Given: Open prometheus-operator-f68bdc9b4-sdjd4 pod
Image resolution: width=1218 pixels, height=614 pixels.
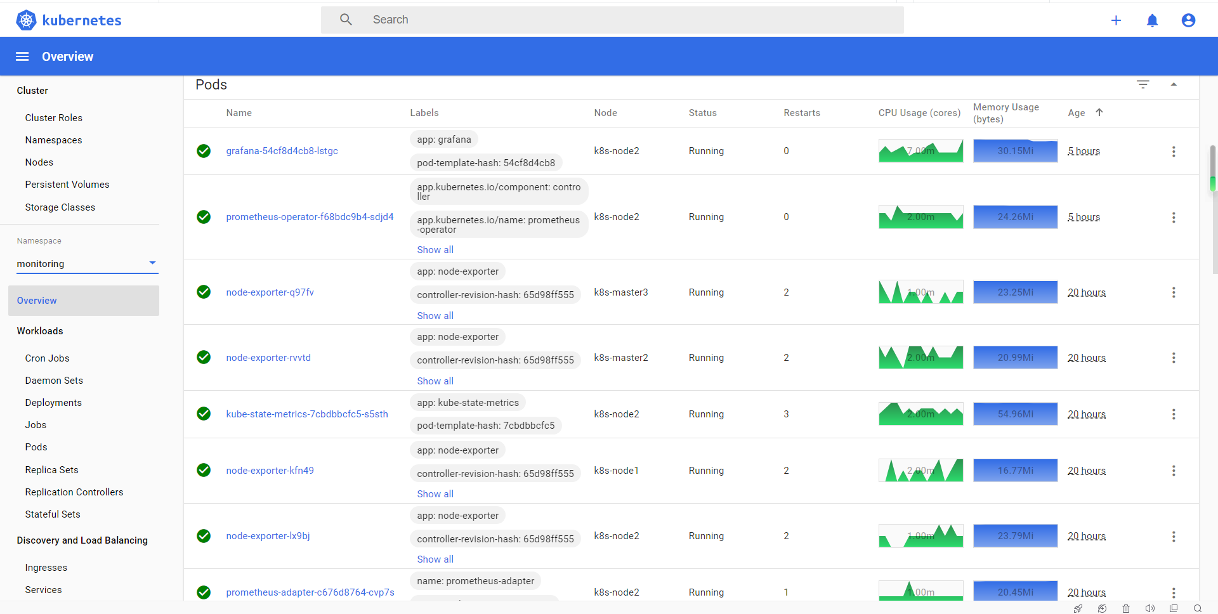Looking at the screenshot, I should (x=310, y=217).
